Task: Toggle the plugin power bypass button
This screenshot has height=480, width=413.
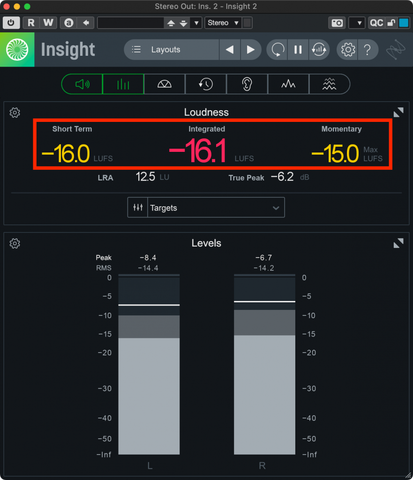Action: pos(11,22)
